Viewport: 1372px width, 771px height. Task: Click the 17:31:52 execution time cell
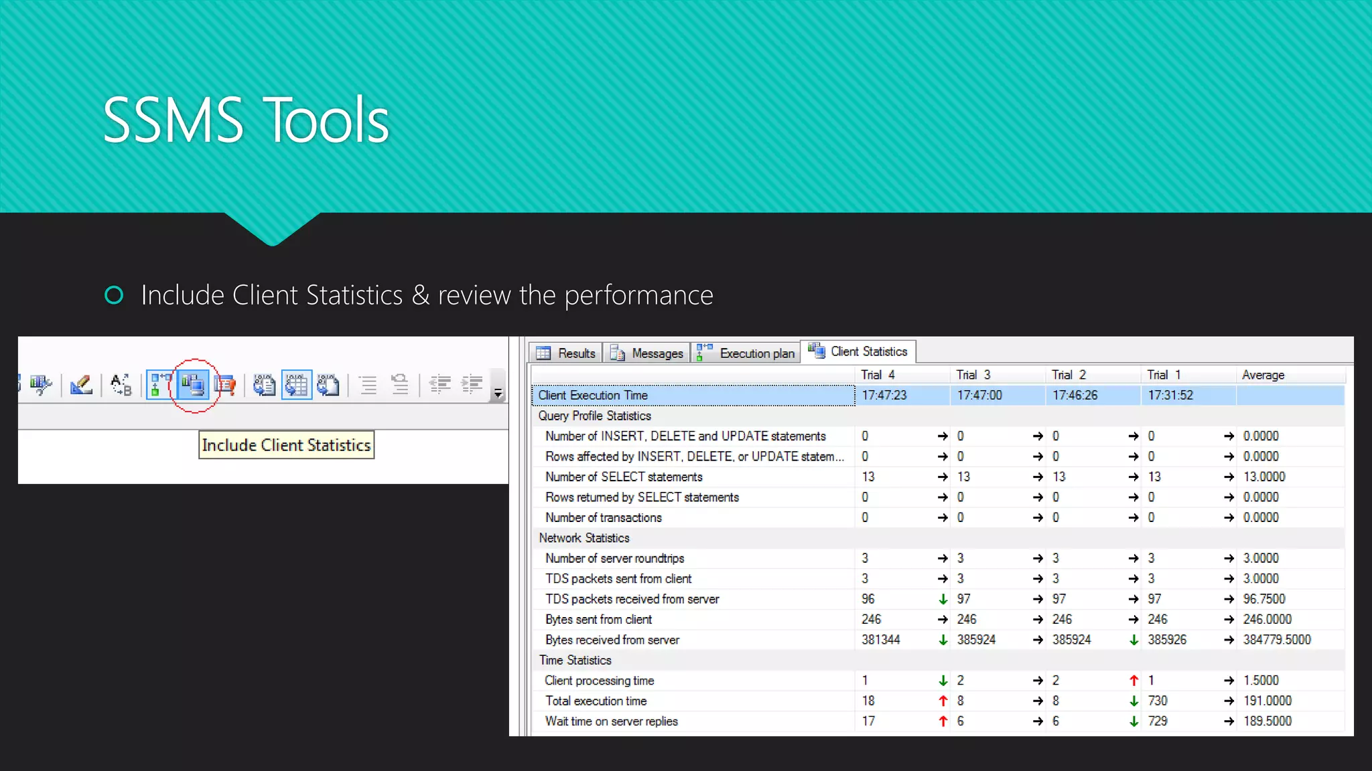coord(1188,396)
